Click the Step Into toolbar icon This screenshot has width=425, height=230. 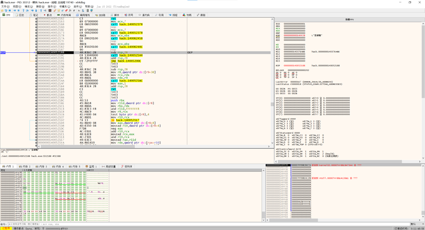click(x=24, y=10)
